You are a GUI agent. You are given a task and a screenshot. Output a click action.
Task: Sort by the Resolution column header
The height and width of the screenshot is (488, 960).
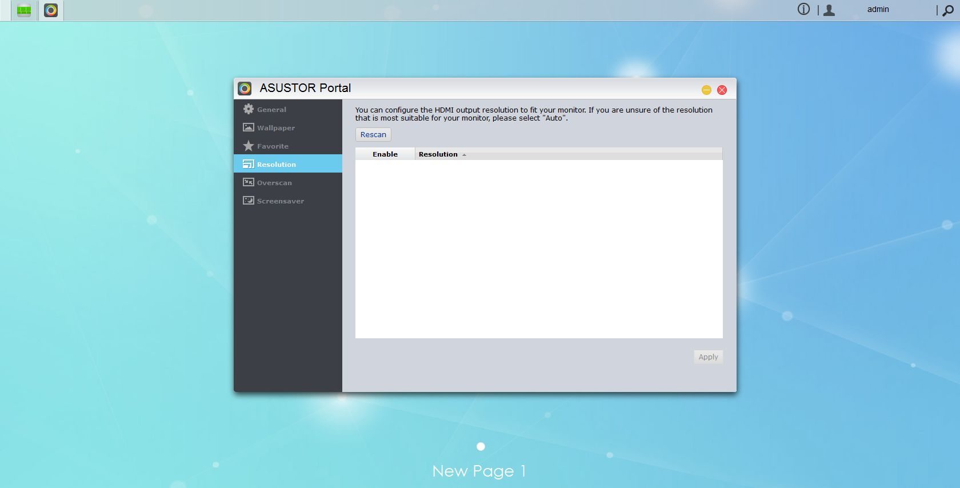tap(569, 154)
